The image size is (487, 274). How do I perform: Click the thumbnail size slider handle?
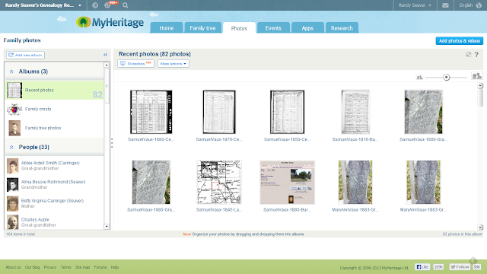point(447,77)
